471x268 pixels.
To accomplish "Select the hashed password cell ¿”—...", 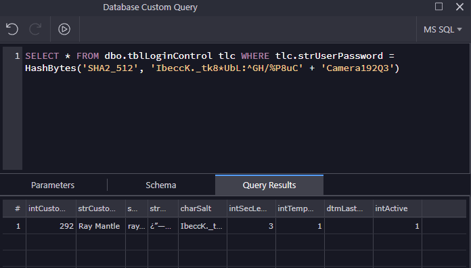I will tap(163, 226).
